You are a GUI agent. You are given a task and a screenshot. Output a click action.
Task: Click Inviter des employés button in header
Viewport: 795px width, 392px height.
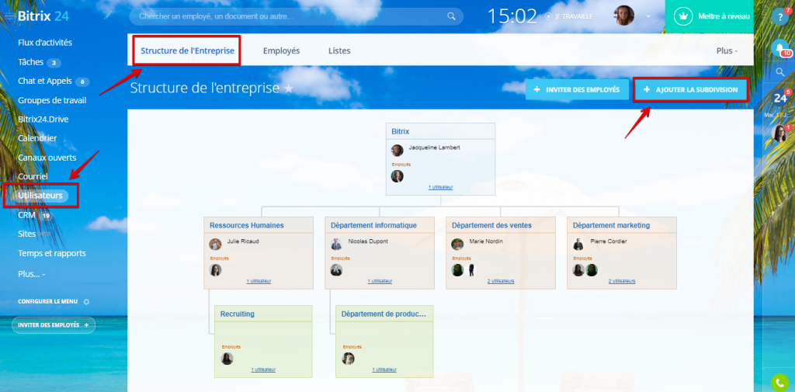click(x=578, y=89)
